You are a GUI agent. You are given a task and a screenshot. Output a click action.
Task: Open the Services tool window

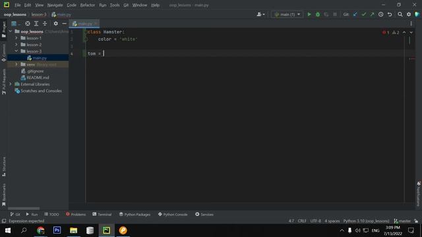[x=204, y=214]
